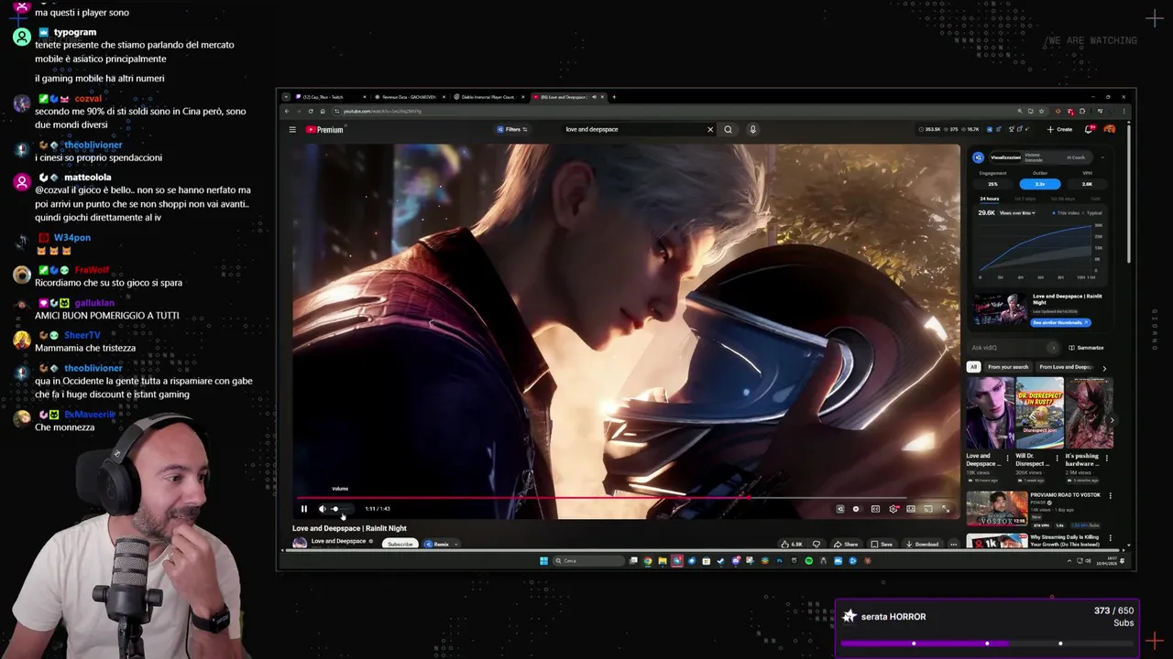Toggle subtitles with the CC icon

pos(875,509)
